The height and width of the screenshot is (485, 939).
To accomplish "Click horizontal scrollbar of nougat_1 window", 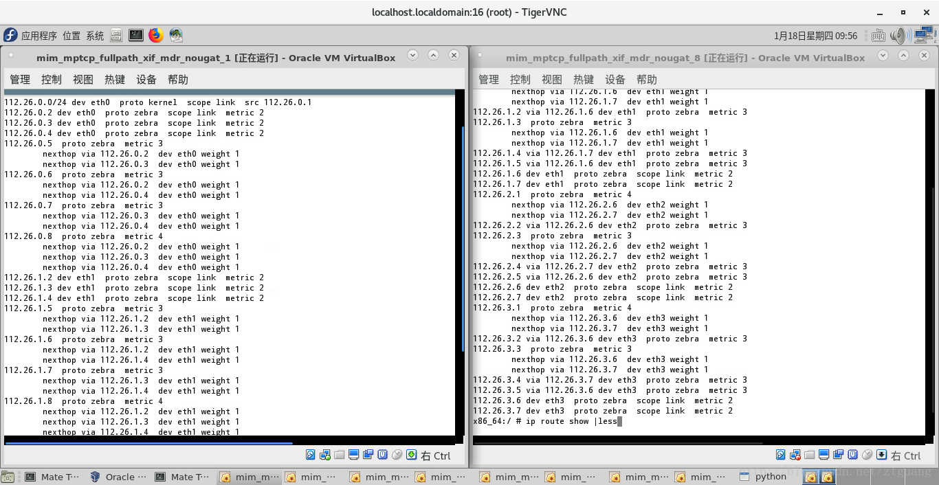I will (149, 444).
